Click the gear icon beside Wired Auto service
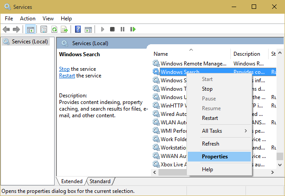This screenshot has height=196, width=285. [156, 114]
